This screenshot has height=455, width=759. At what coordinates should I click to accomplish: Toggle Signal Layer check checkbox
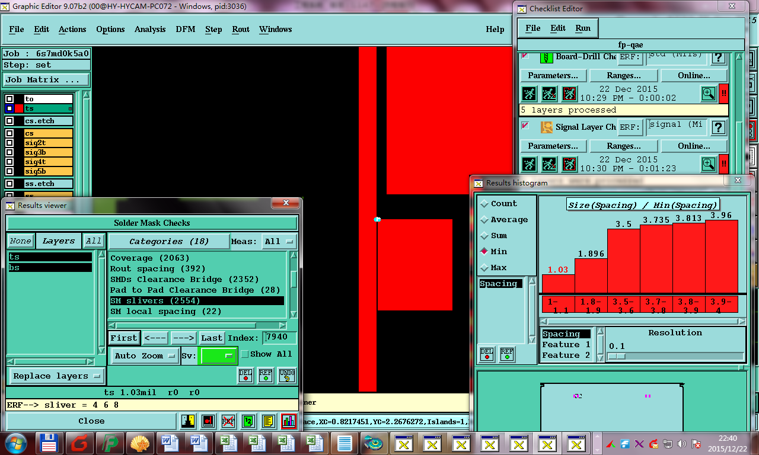[x=525, y=126]
